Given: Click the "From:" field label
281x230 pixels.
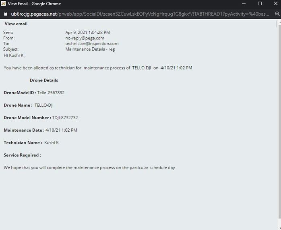Looking at the screenshot, I should (9, 38).
